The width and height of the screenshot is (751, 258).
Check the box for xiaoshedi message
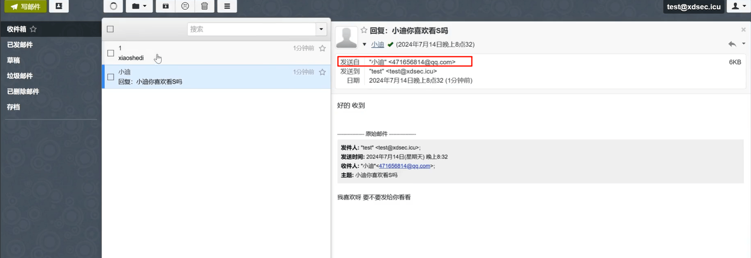(x=111, y=53)
